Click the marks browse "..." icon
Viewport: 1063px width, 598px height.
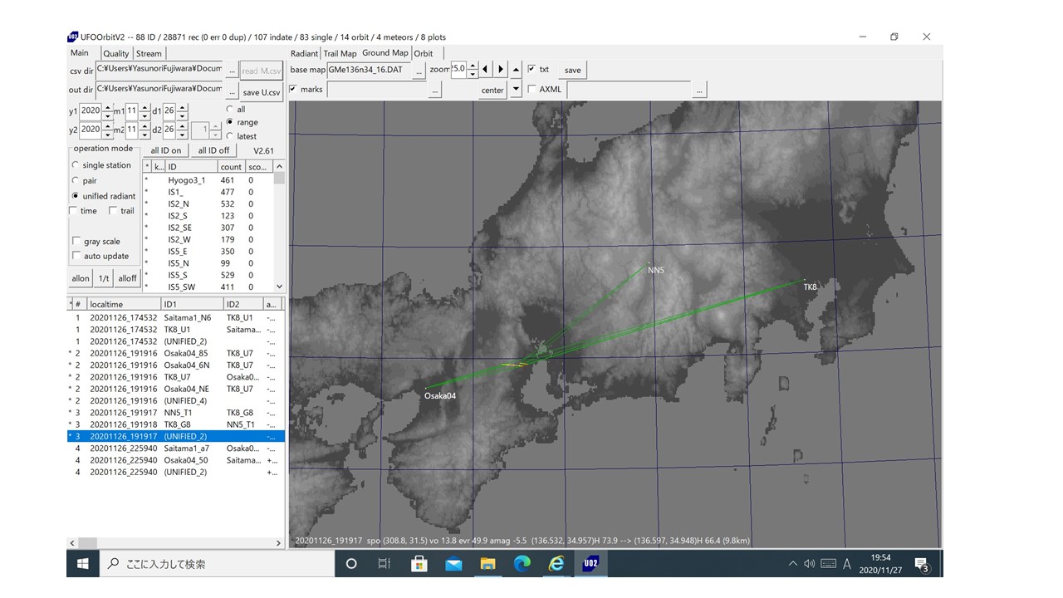(435, 91)
